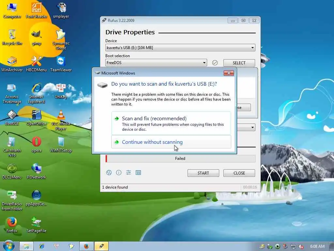Choose Scan and fix (recommended)
Viewport: 334px width, 251px height.
coord(171,123)
